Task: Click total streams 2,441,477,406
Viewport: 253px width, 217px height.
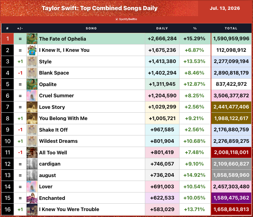Action: tap(231, 107)
